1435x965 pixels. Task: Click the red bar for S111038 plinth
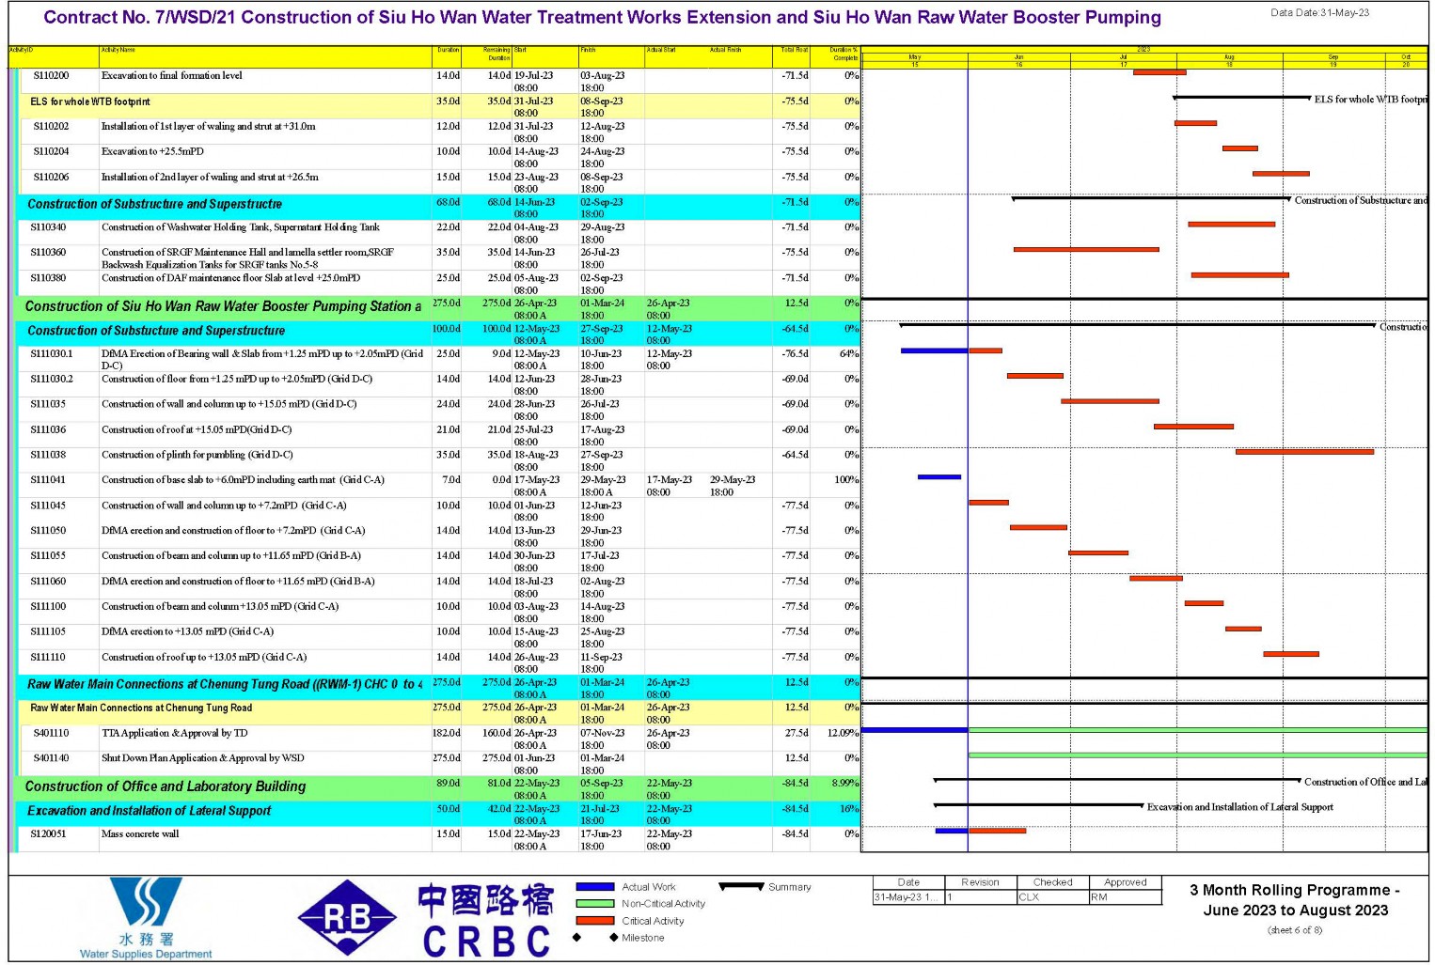[1304, 452]
